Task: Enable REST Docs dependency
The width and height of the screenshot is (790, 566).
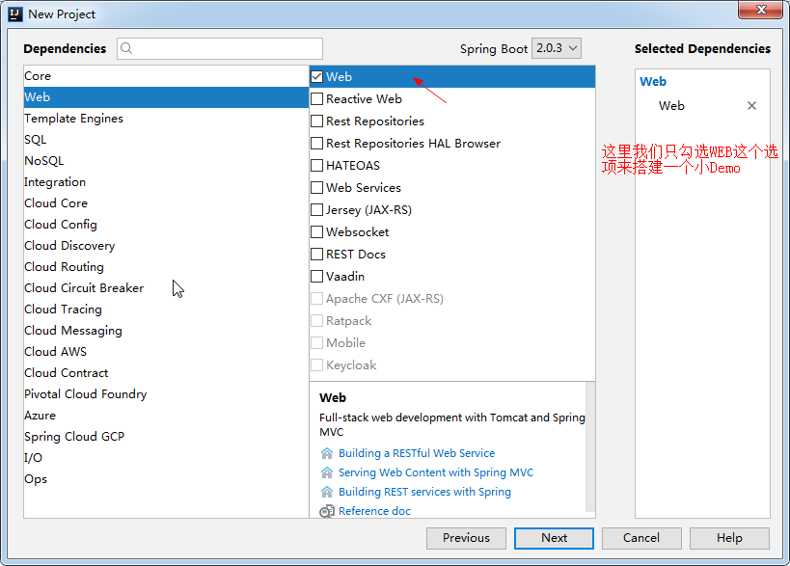Action: pos(317,254)
